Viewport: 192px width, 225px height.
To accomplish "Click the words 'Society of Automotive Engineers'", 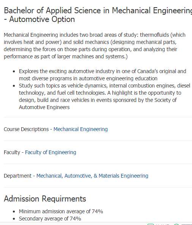I will 98,104.
